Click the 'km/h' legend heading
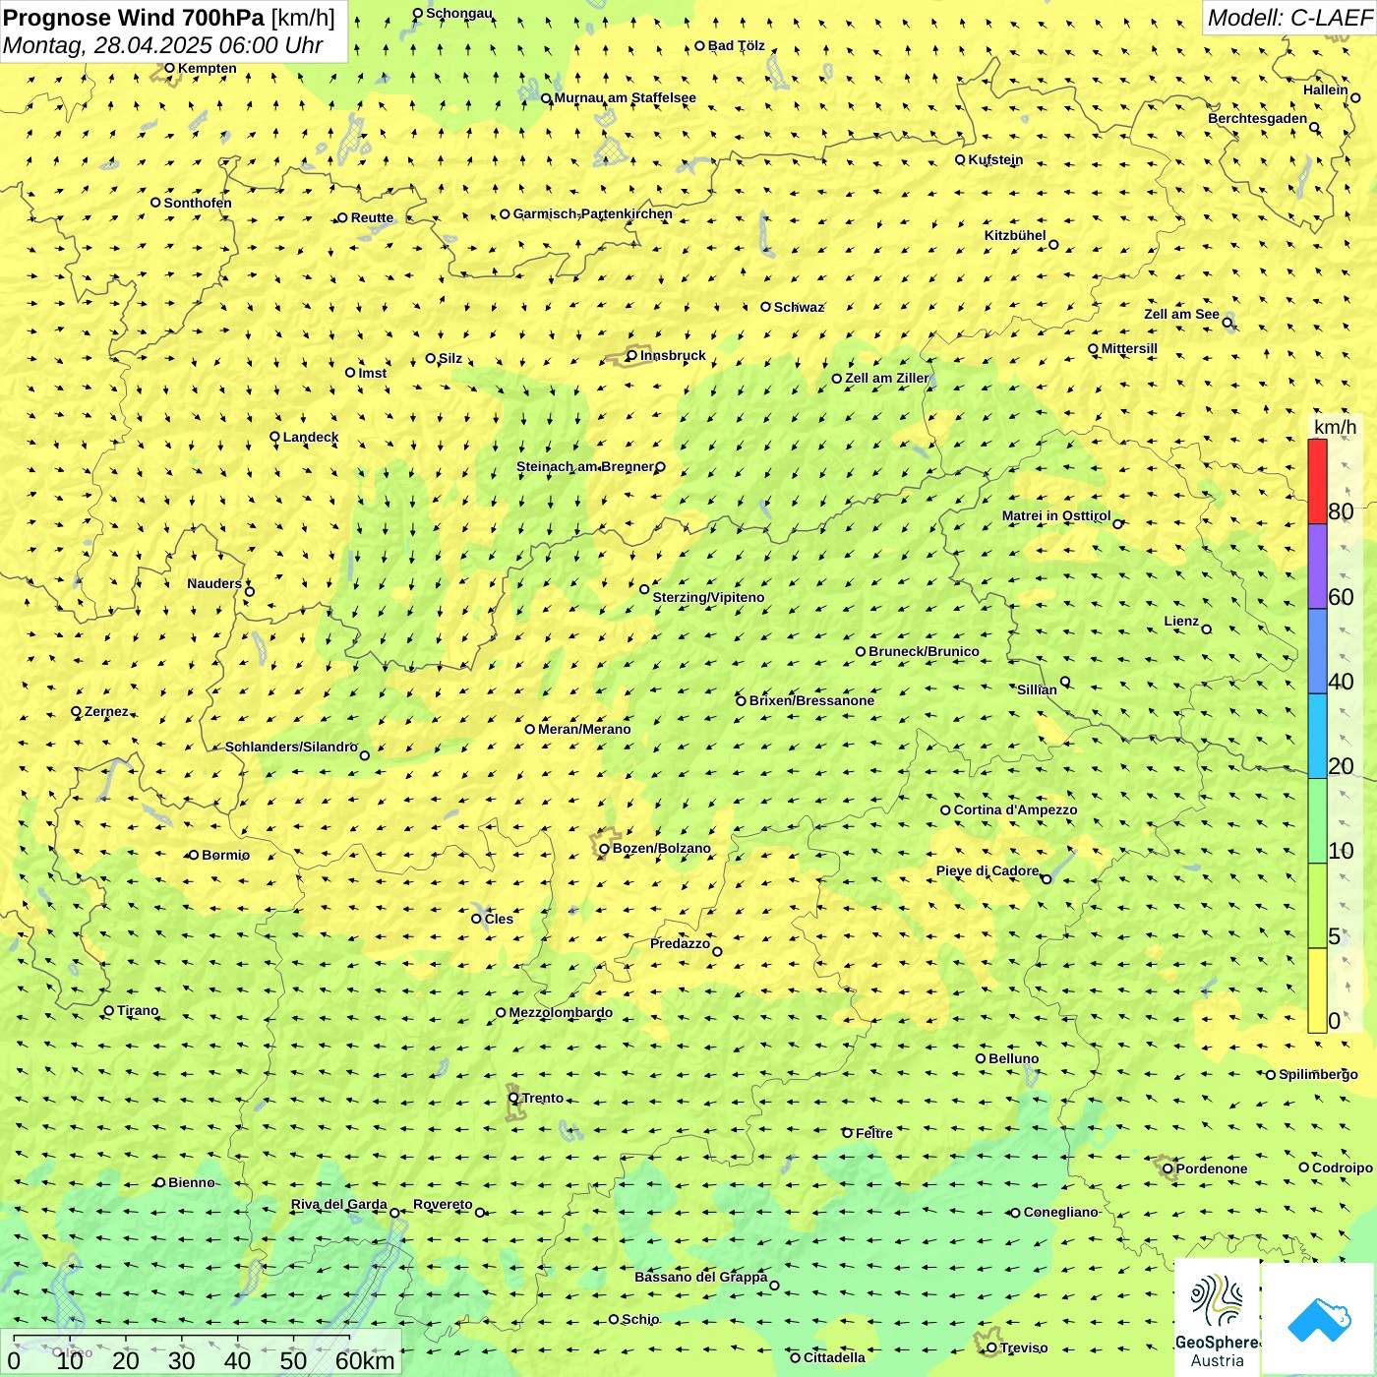1377x1377 pixels. [x=1335, y=427]
